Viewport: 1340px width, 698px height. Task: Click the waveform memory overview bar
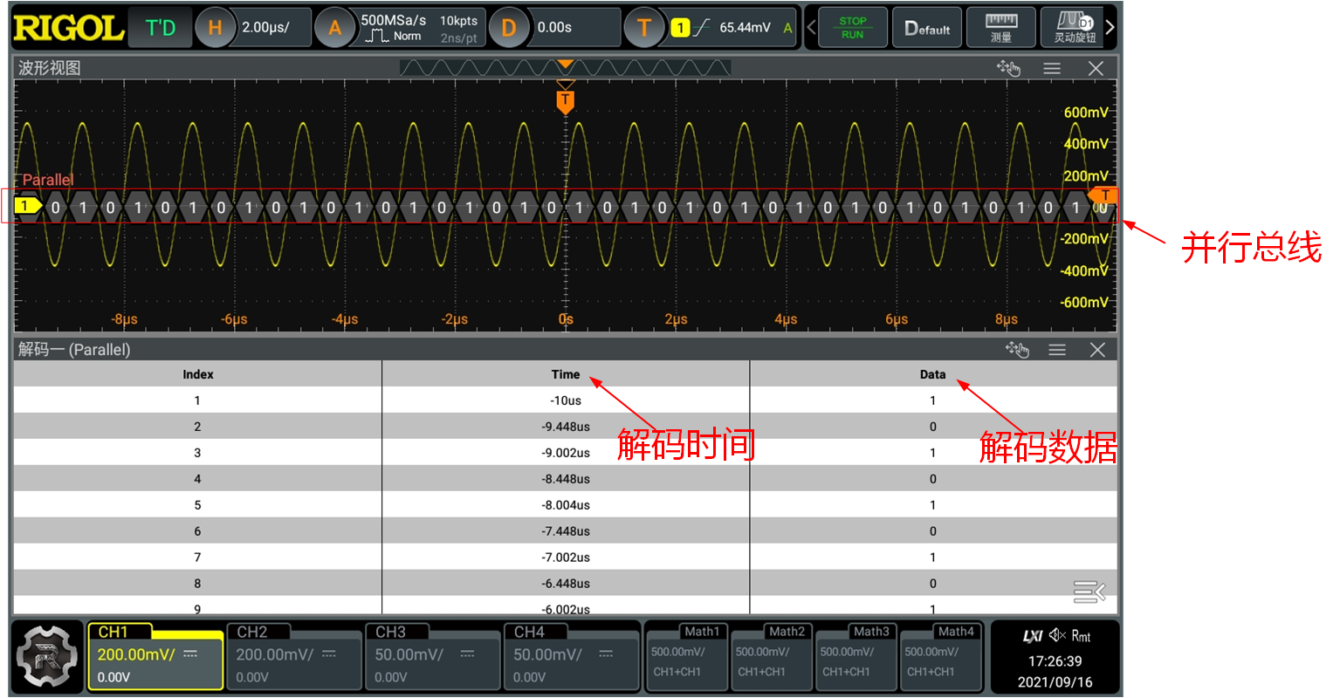[x=565, y=68]
